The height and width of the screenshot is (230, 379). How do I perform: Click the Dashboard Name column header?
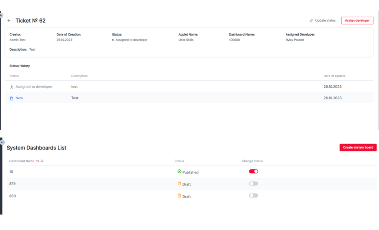pos(21,161)
